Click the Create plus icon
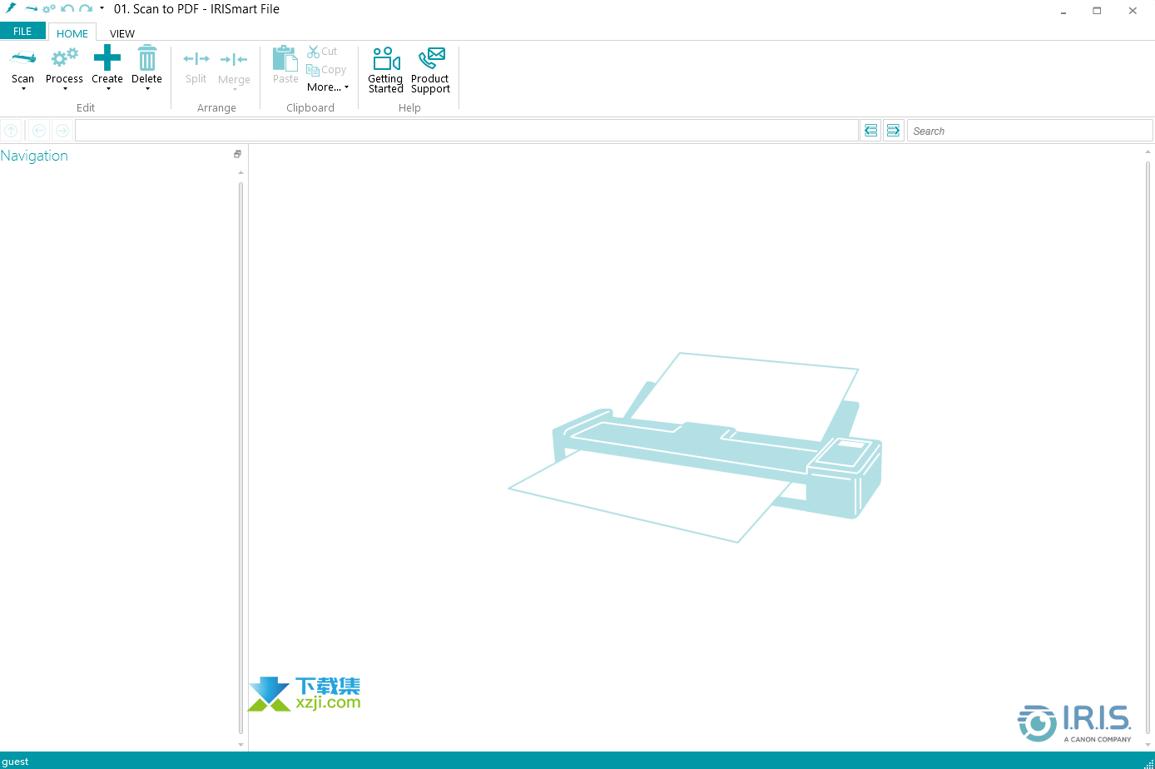1155x769 pixels. 107,57
